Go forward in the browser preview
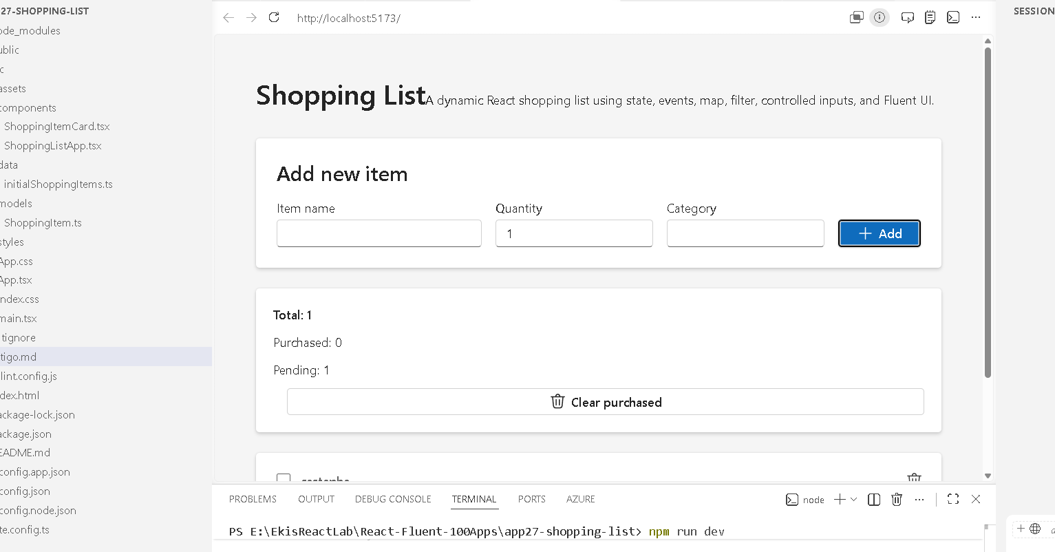The height and width of the screenshot is (552, 1055). (x=251, y=18)
